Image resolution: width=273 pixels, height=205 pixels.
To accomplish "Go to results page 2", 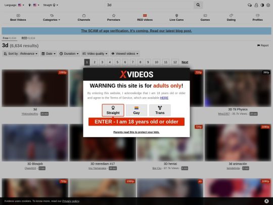I will [x=95, y=62].
